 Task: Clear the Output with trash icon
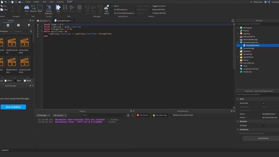[128, 115]
